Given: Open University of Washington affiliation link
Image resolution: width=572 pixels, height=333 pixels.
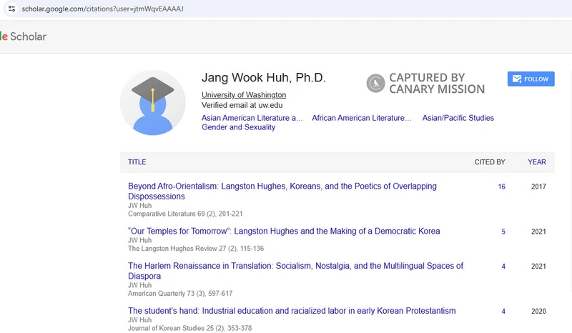Looking at the screenshot, I should point(243,95).
